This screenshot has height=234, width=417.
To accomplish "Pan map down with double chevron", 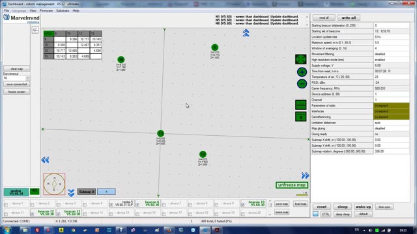I will (71, 193).
